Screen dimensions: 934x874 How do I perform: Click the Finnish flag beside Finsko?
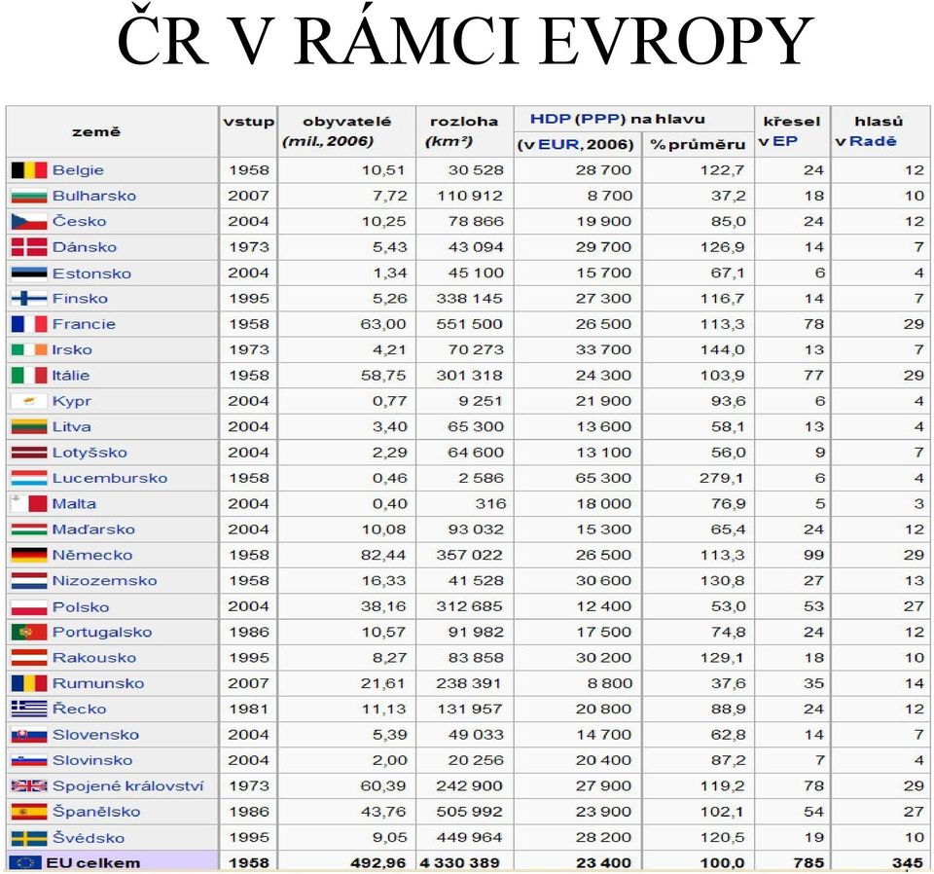(x=28, y=299)
